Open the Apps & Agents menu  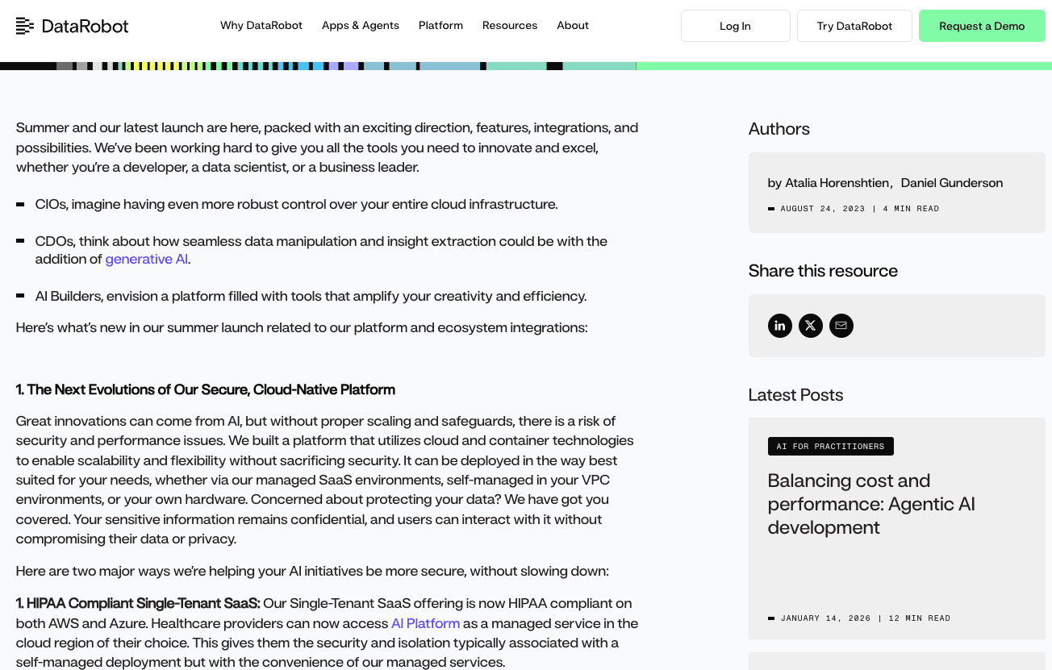tap(360, 26)
